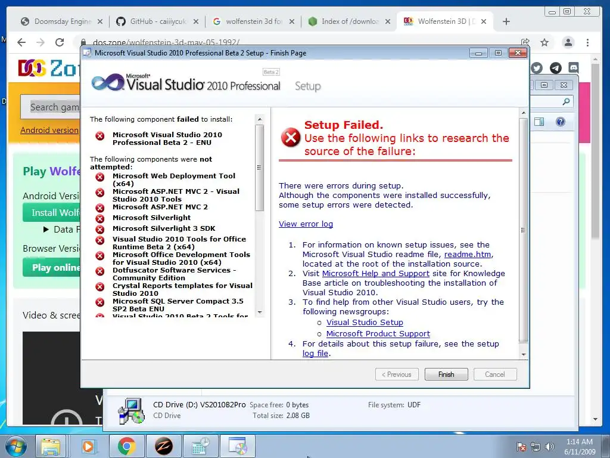Click the CD Drive D: icon in Explorer

[x=132, y=410]
